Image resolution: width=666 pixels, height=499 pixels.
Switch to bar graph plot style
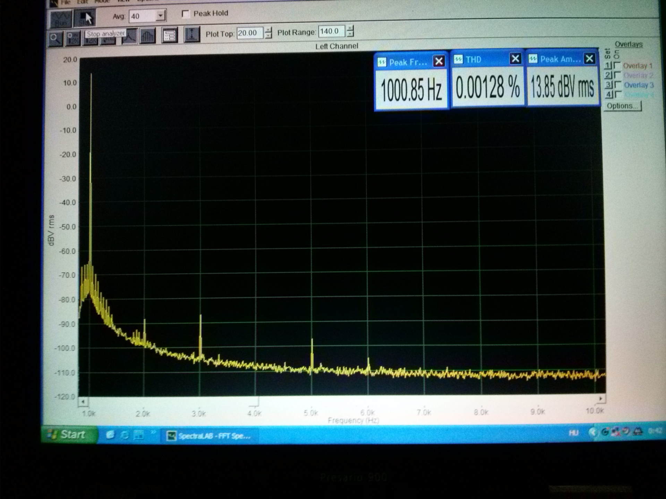(x=148, y=36)
